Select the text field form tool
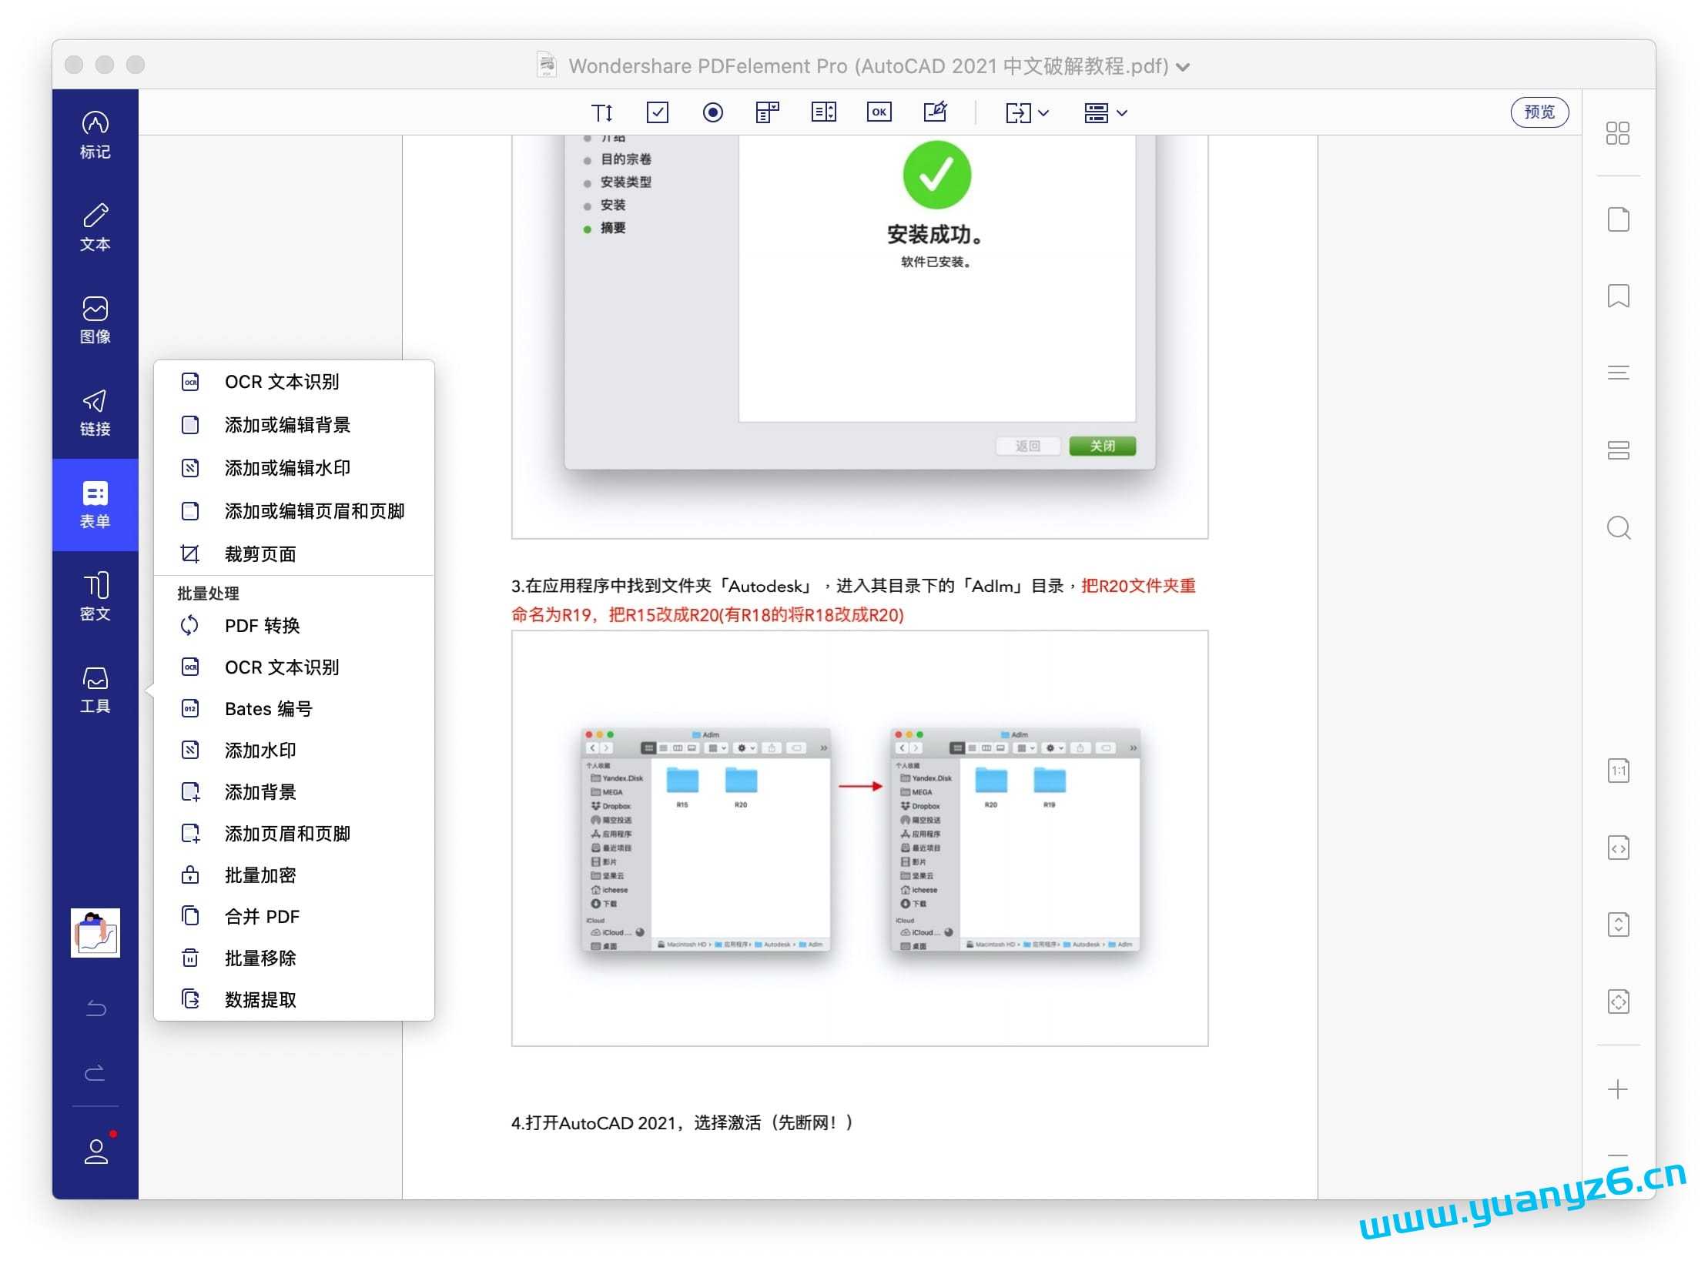This screenshot has height=1264, width=1708. 604,112
